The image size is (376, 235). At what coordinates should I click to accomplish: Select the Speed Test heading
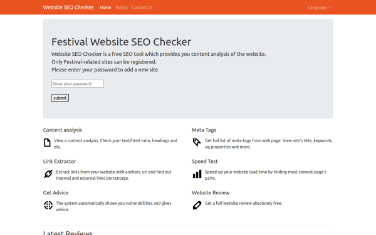[204, 162]
